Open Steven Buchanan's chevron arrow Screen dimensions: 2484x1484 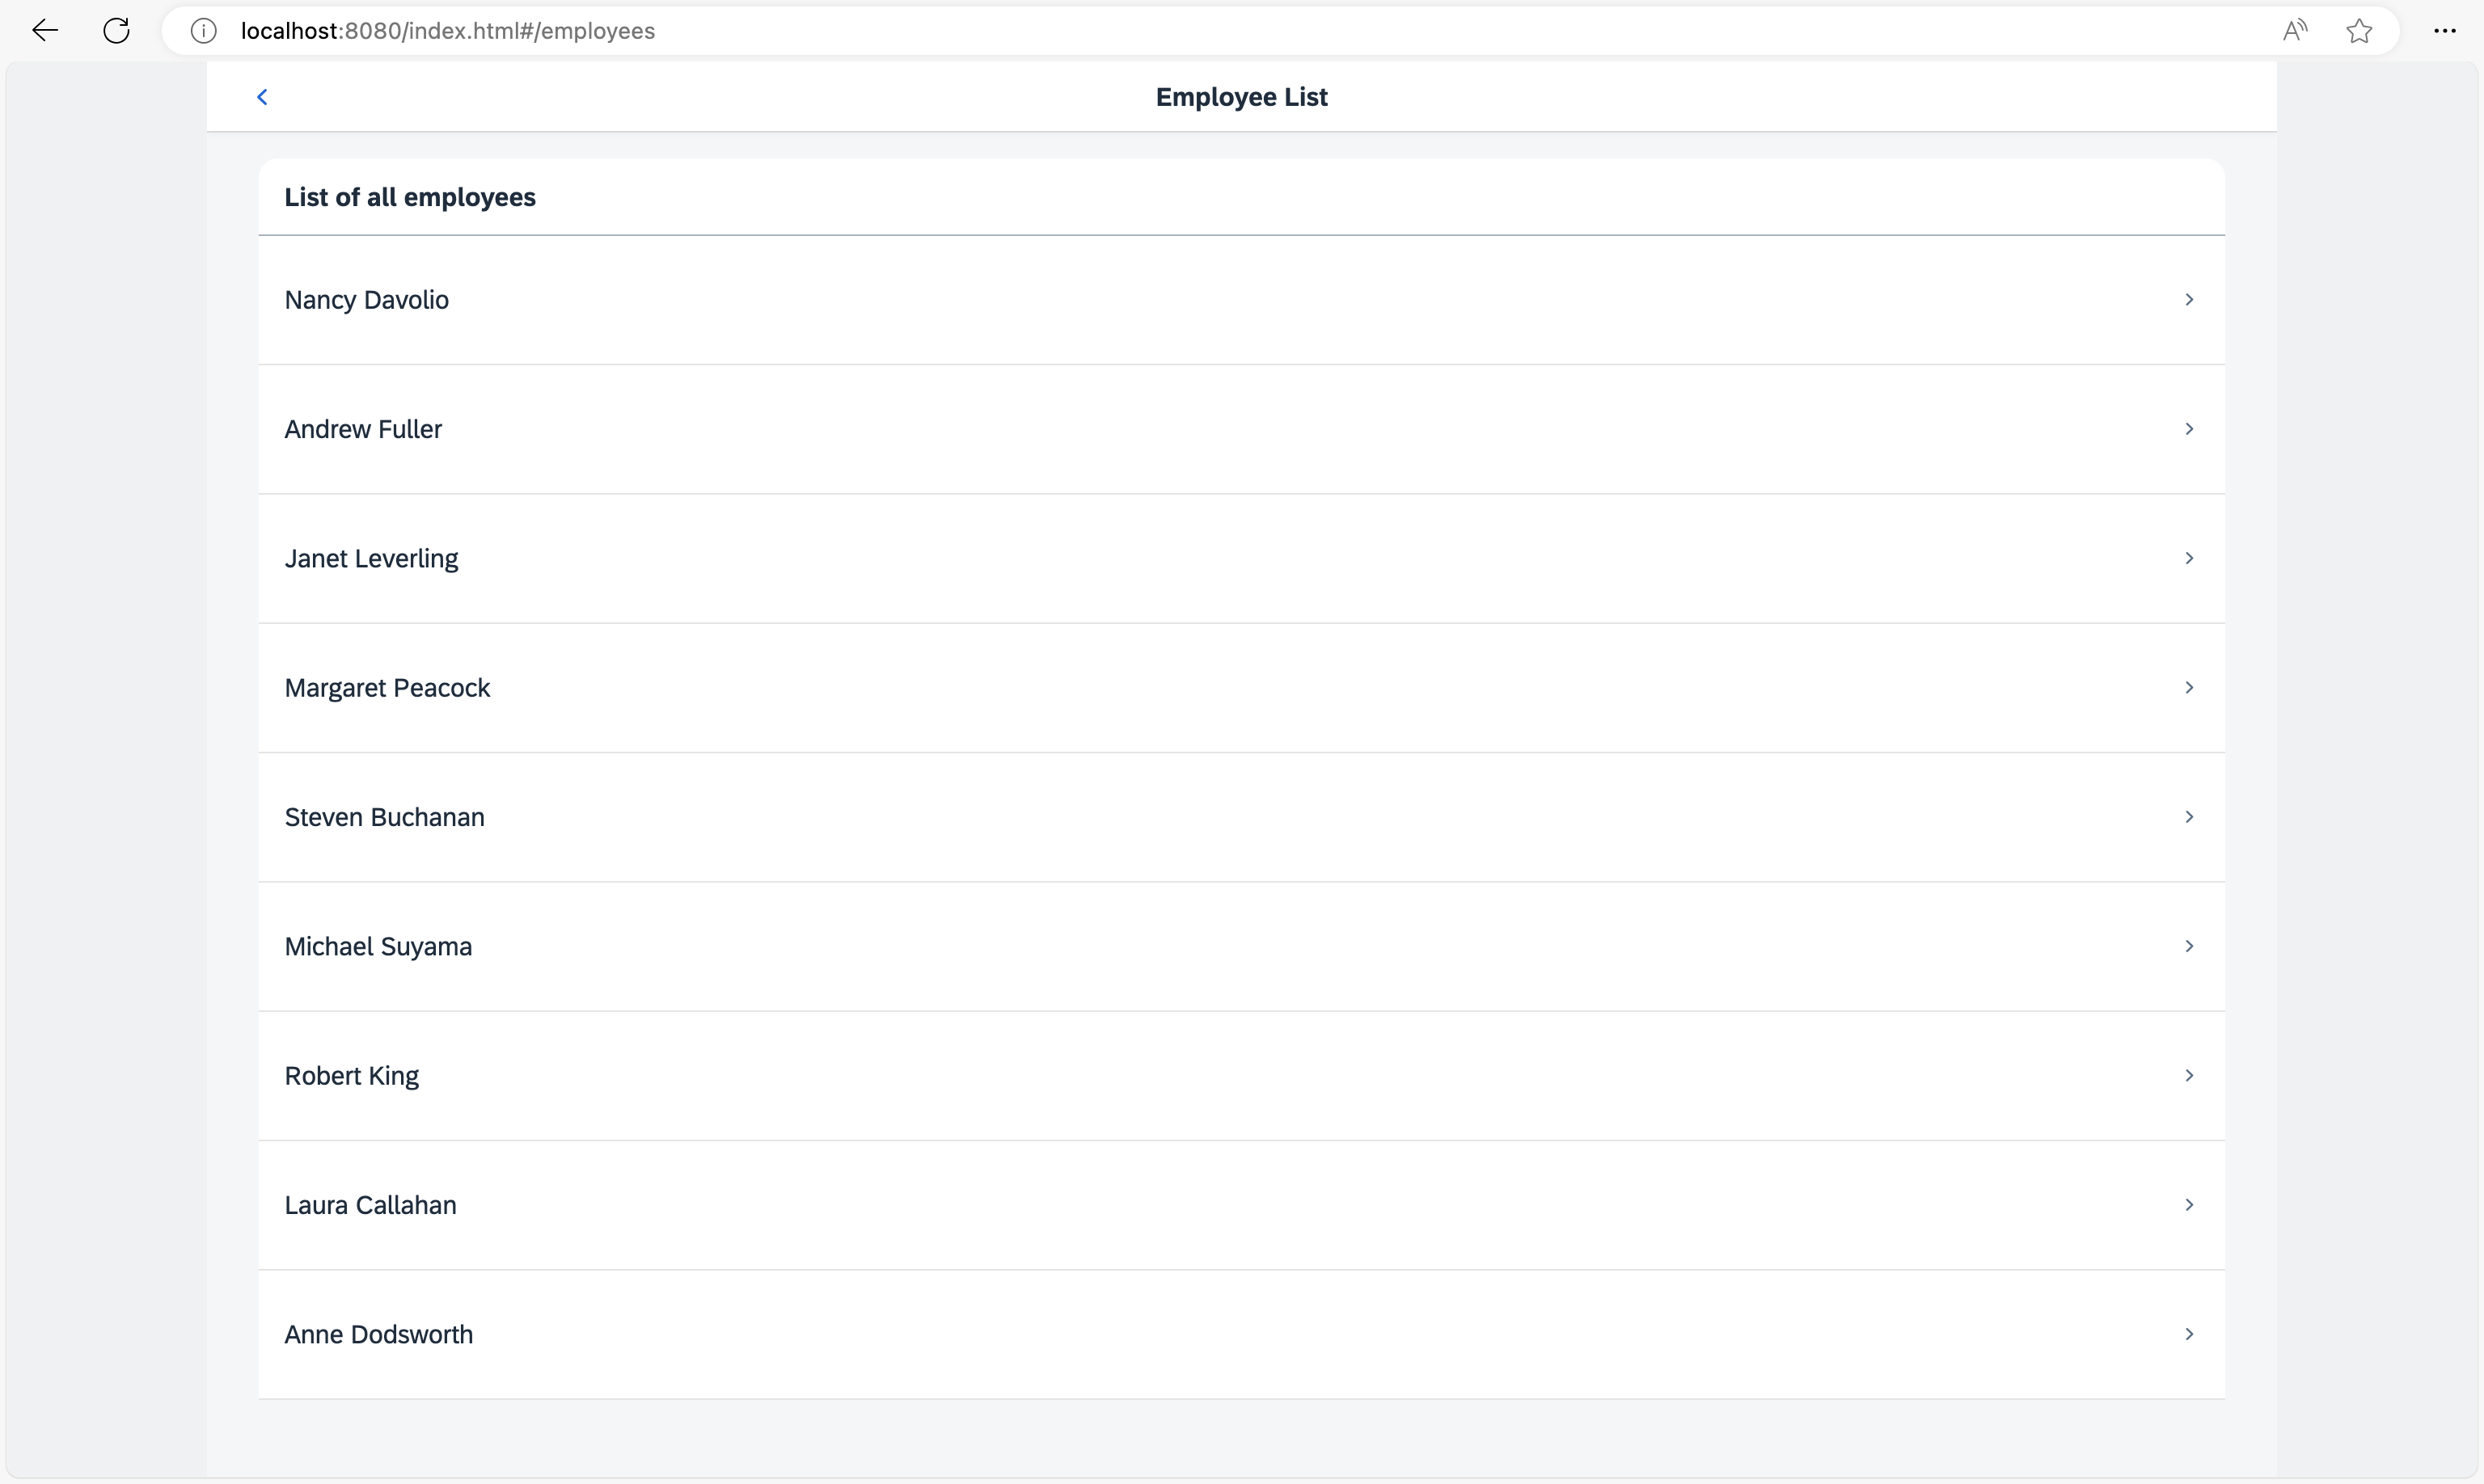[2189, 817]
